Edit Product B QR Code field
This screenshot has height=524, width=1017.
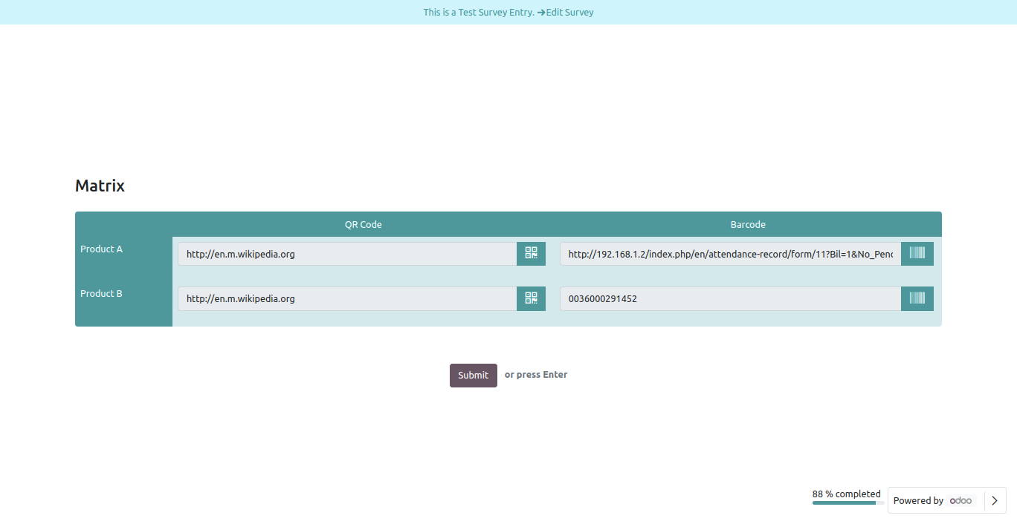click(x=347, y=298)
